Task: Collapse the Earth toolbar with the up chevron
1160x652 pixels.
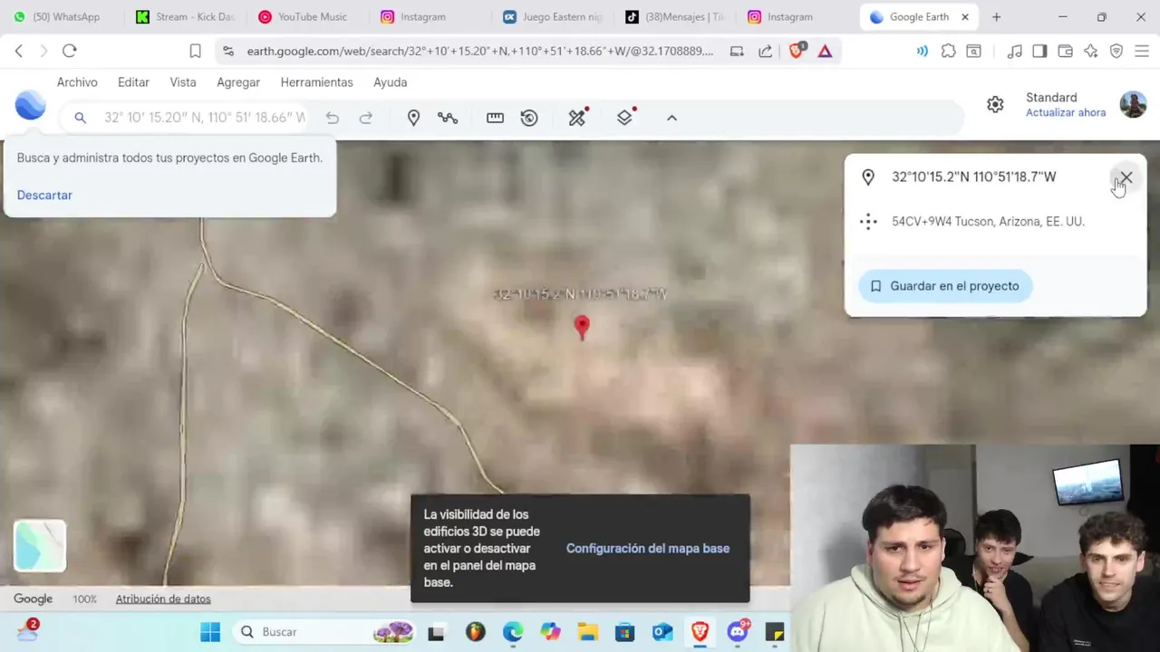Action: coord(672,118)
